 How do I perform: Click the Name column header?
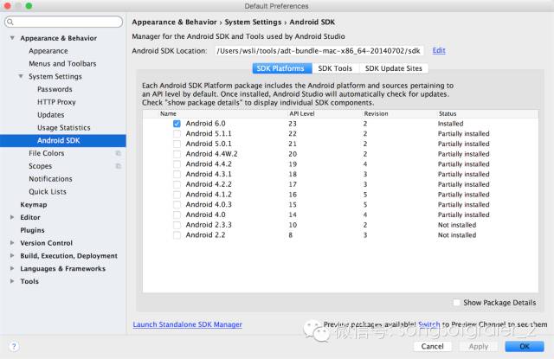(168, 113)
